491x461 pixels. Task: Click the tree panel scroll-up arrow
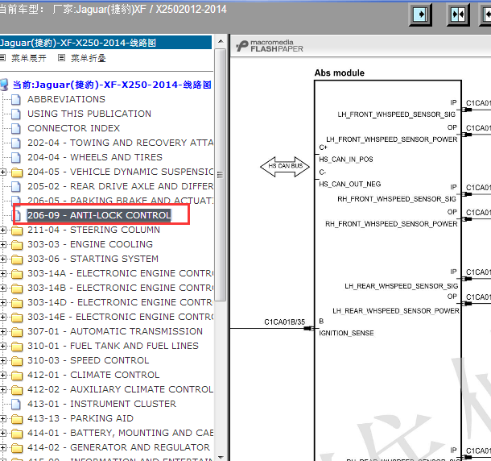click(x=221, y=41)
